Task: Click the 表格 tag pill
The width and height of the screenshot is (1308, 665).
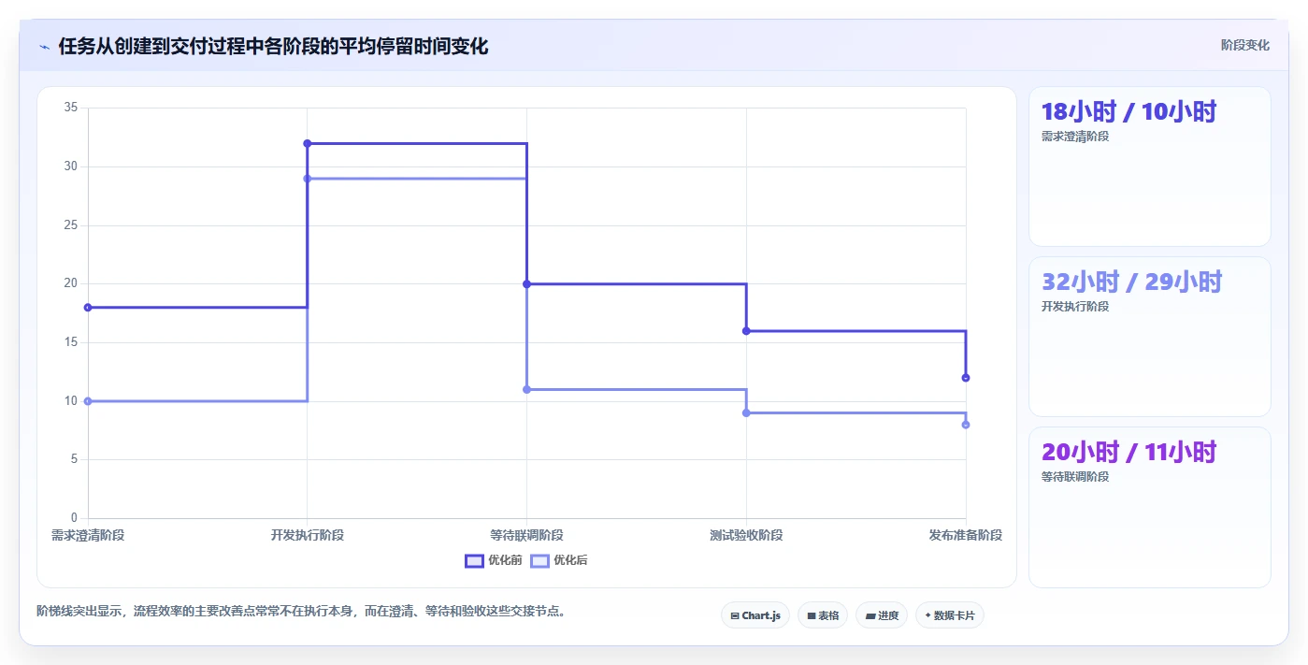Action: 823,615
